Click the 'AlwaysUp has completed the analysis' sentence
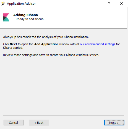Image resolution: width=128 pixels, height=129 pixels. 46,37
